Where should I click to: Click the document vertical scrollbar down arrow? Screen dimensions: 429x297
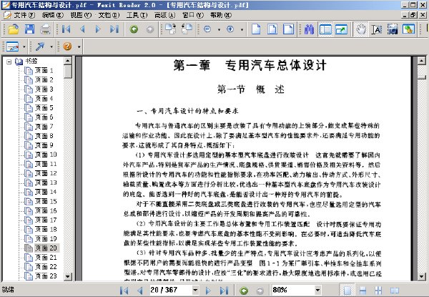(x=422, y=276)
